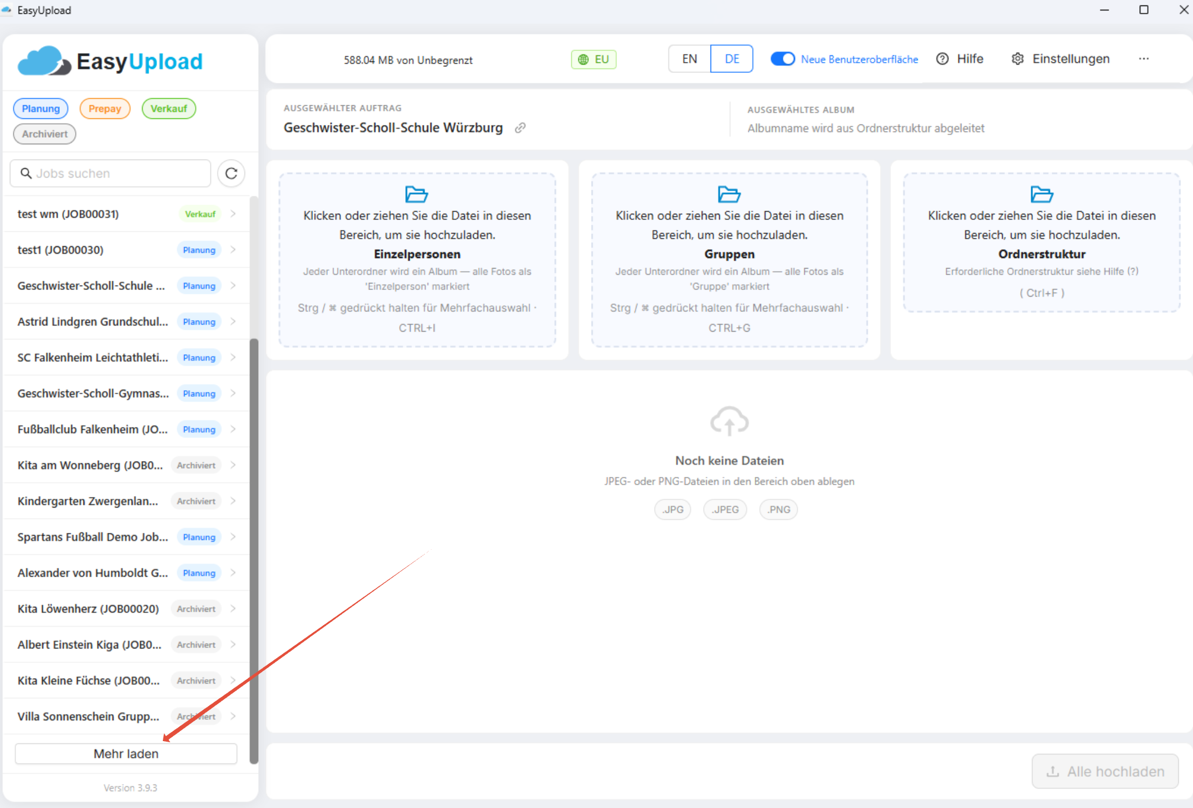Expand chevron for Kita am Wonneberg job
The height and width of the screenshot is (808, 1193).
[x=234, y=465]
